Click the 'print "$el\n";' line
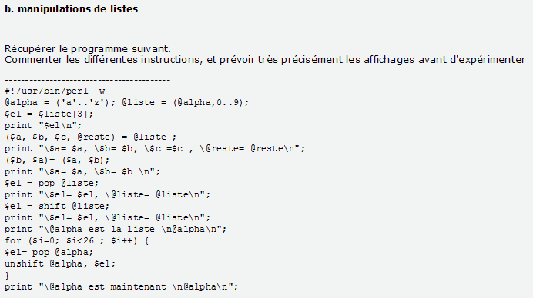This screenshot has height=298, width=533. pos(43,125)
